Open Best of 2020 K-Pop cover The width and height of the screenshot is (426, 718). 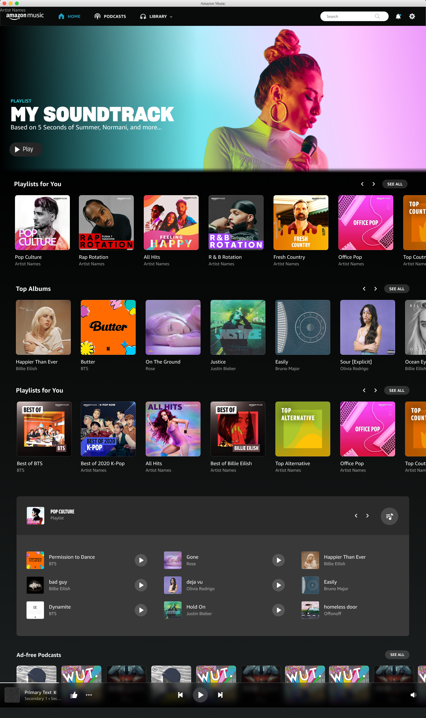click(x=108, y=429)
